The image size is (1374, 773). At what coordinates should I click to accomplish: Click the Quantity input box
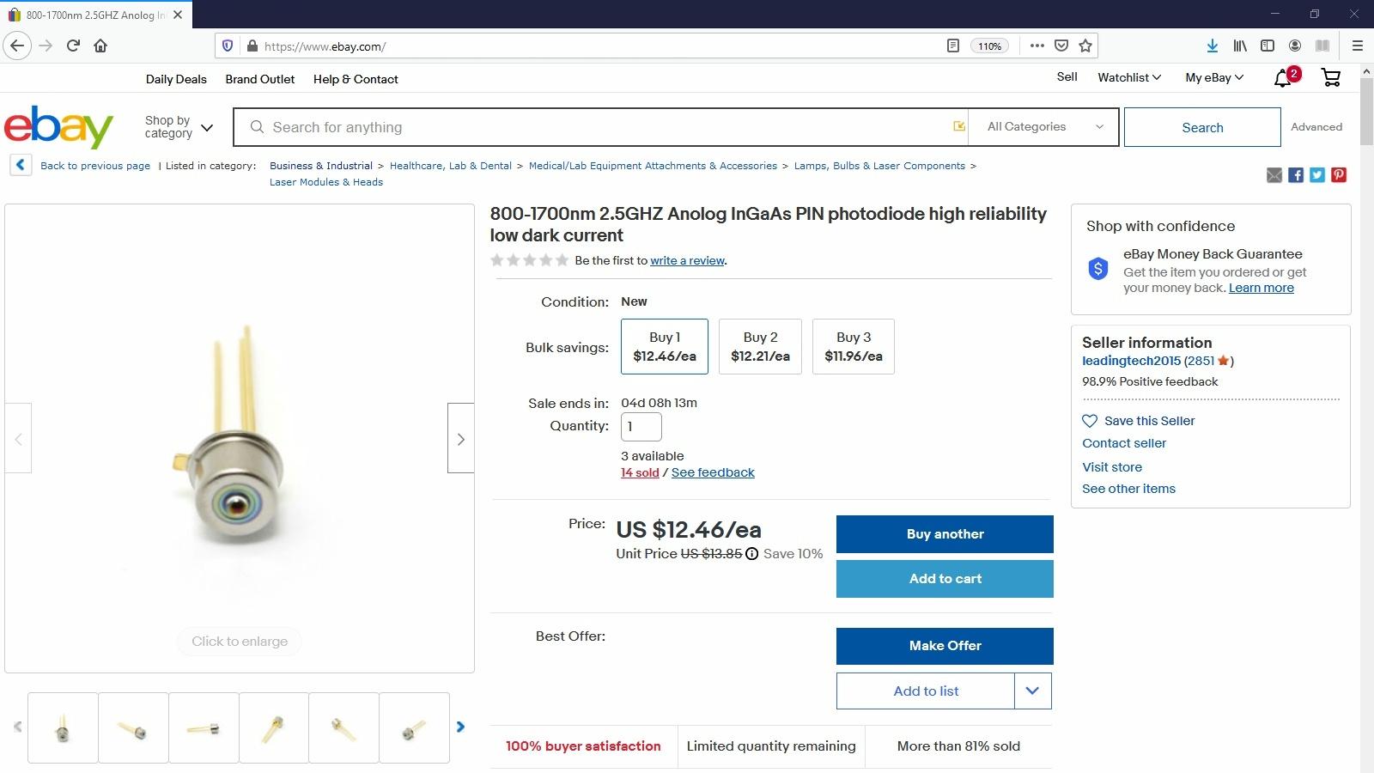tap(641, 427)
